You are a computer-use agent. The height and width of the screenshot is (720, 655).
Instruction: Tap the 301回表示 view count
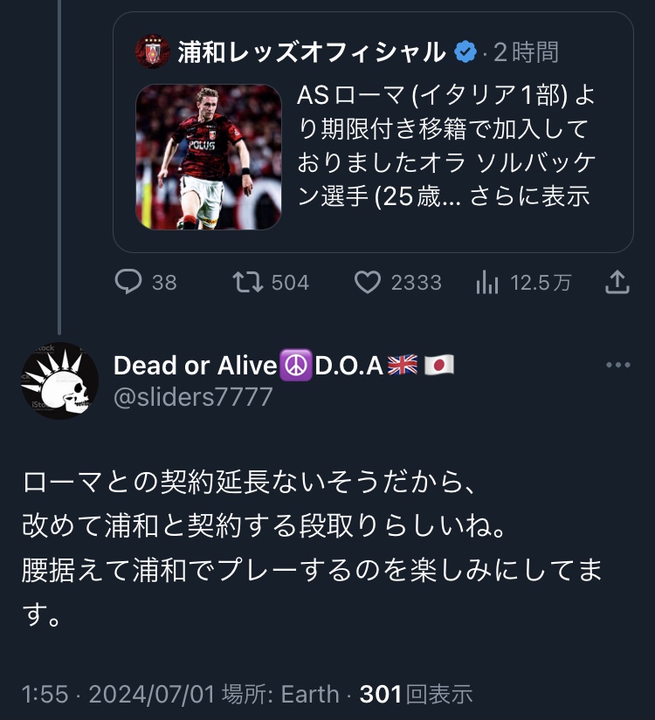[x=416, y=694]
